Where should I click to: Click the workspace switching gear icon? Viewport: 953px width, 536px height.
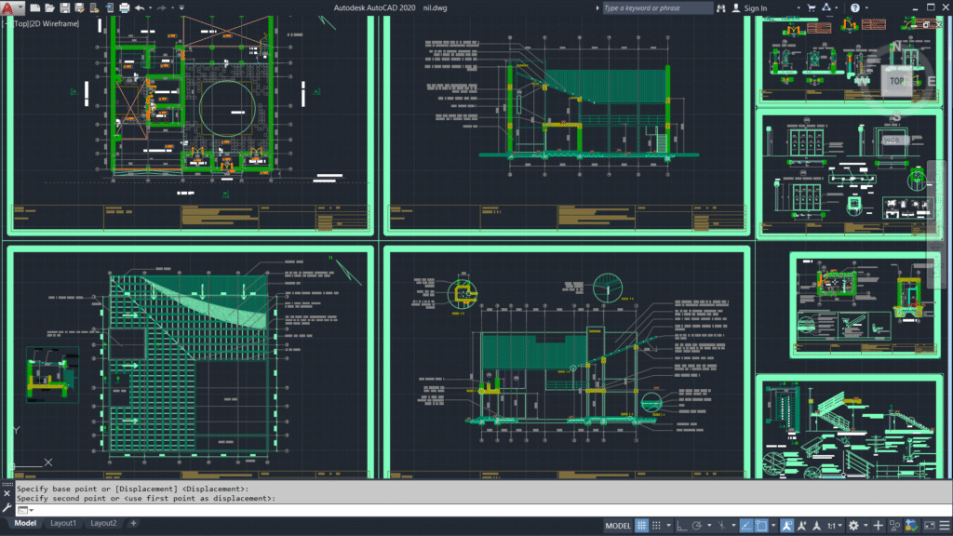point(854,526)
